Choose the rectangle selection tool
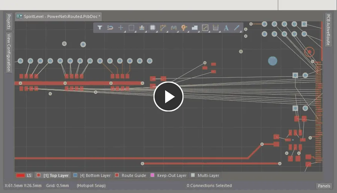The image size is (337, 193). pos(131,28)
